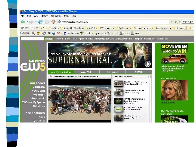Click the Wikipedia WPR bookmark

[25, 28]
